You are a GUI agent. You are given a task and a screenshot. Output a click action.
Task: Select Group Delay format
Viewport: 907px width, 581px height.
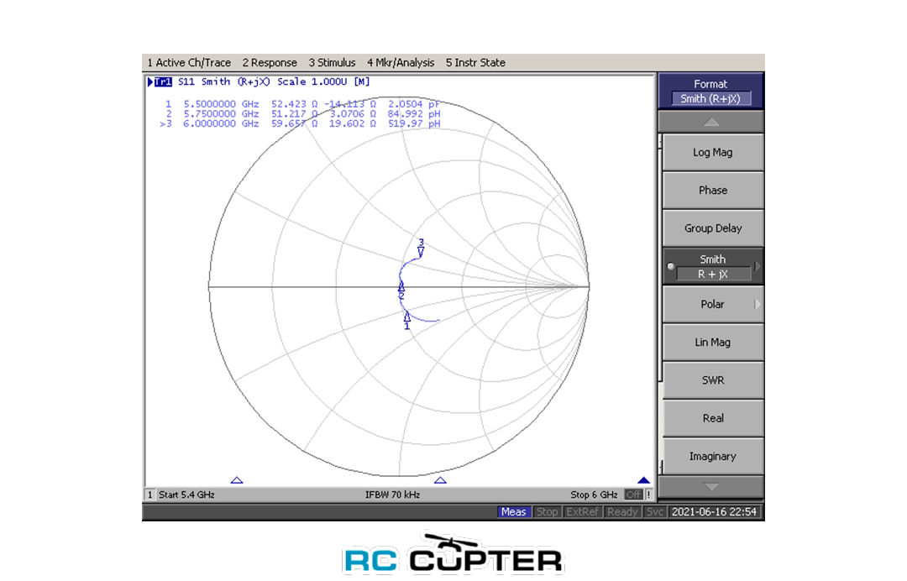click(x=713, y=228)
